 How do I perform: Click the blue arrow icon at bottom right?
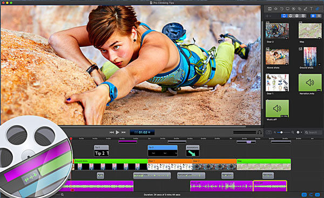(x=311, y=194)
